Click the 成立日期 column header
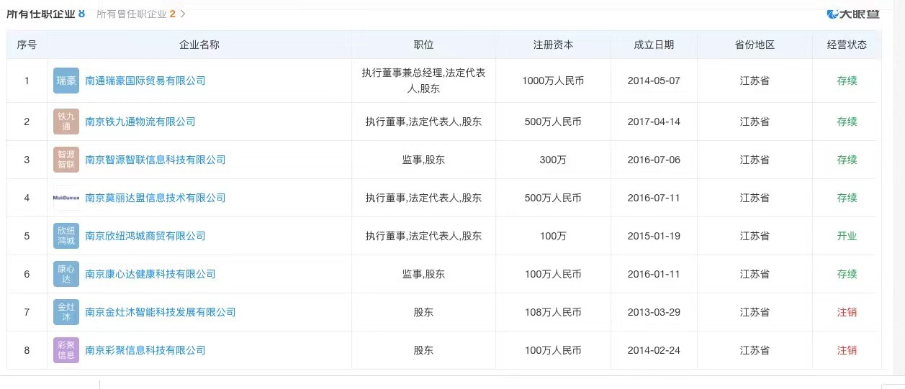 (x=654, y=45)
